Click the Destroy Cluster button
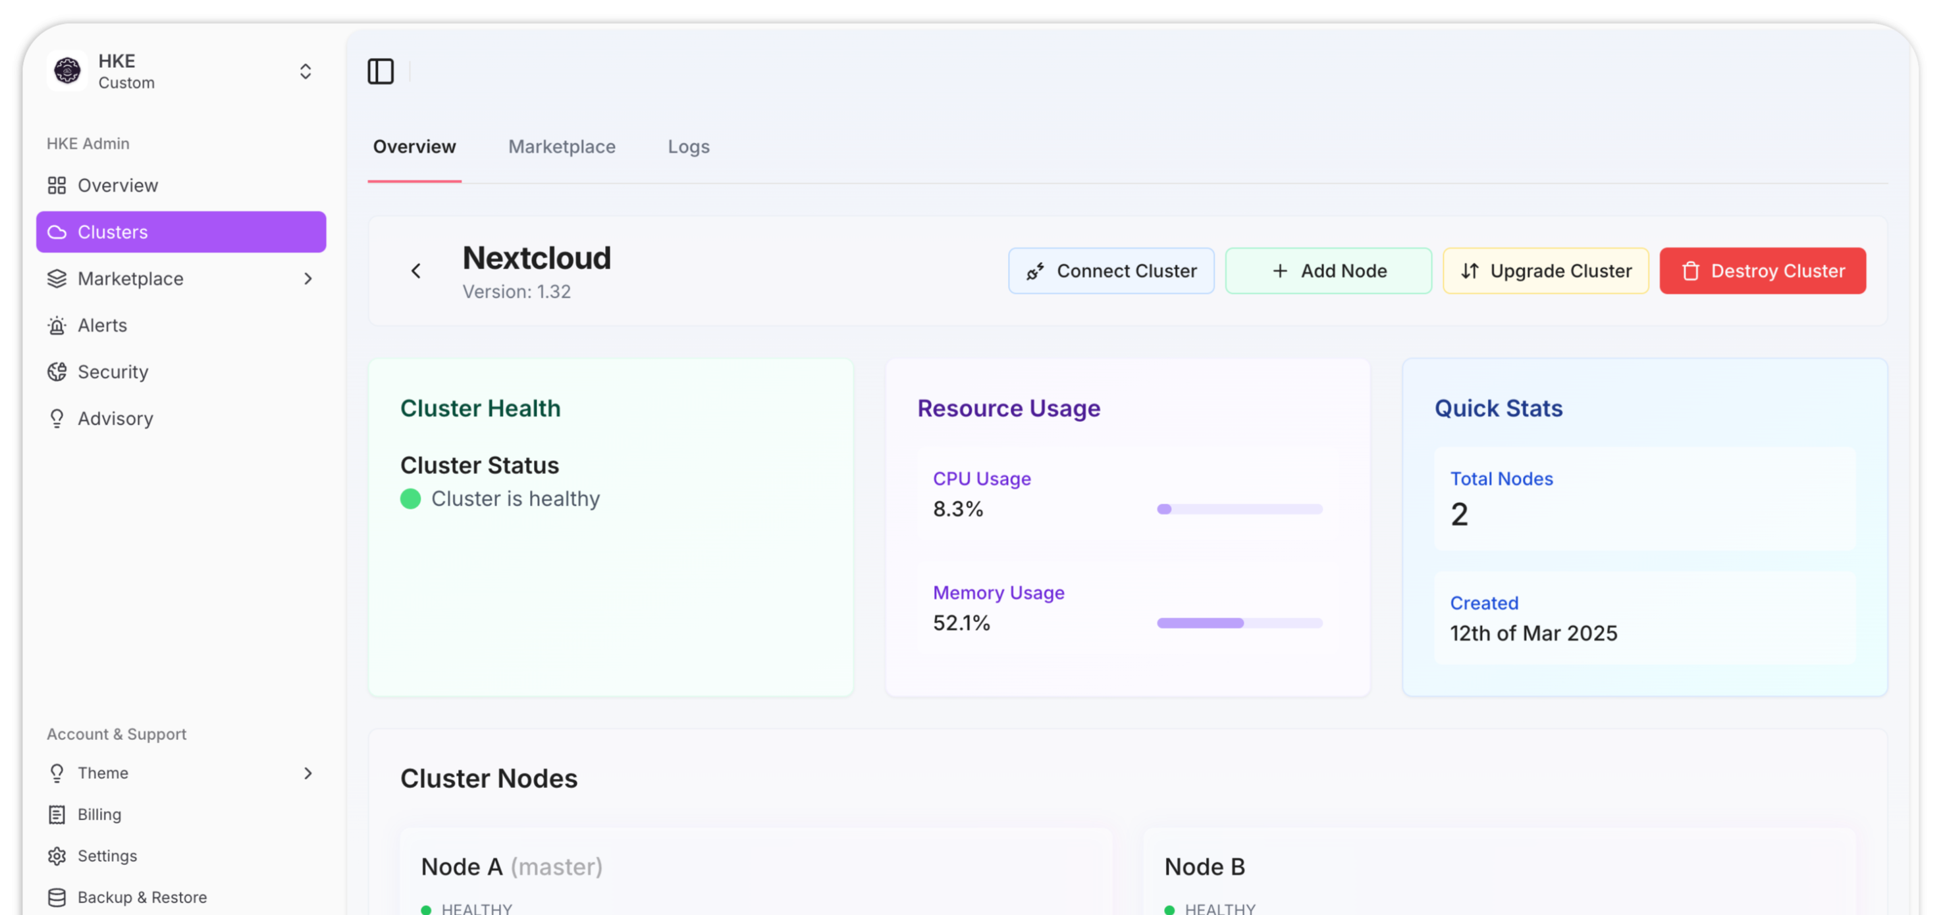 1762,271
